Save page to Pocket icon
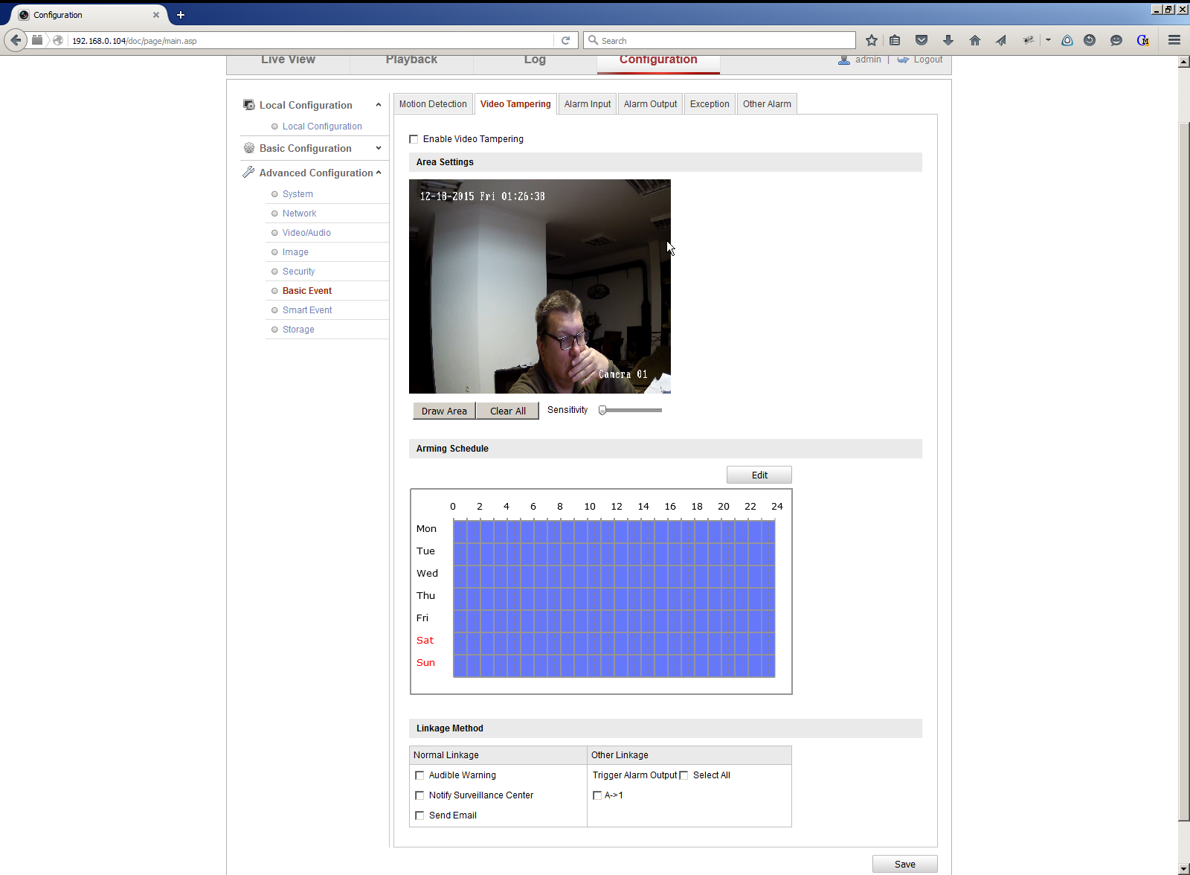The height and width of the screenshot is (875, 1190). 922,40
